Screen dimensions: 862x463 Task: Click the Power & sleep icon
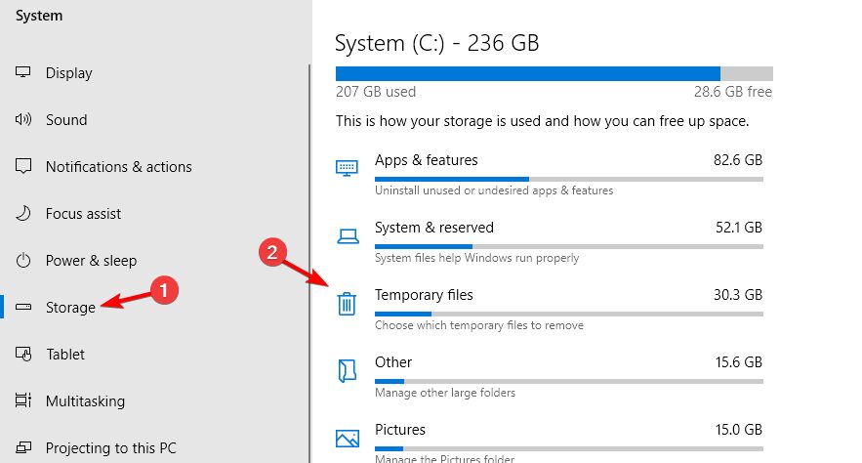24,261
